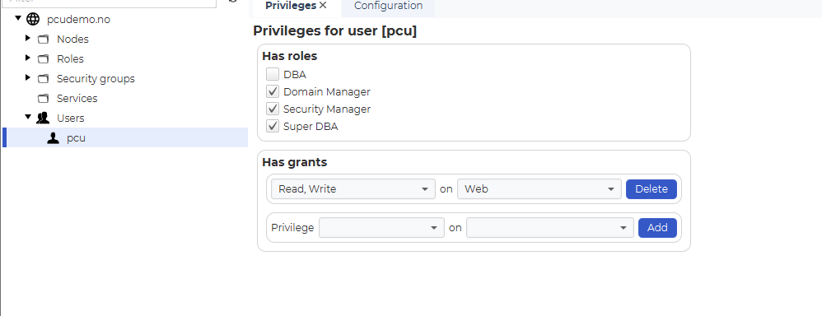822x316 pixels.
Task: Delete the Read, Write grant
Action: point(652,188)
